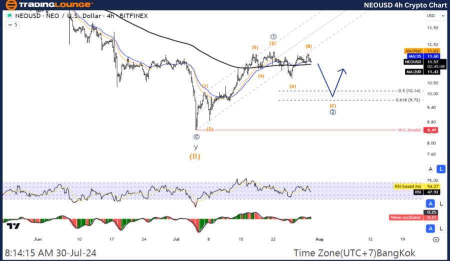This screenshot has height=261, width=450.
Task: Click the 13.50 price axis value
Action: tap(432, 28)
